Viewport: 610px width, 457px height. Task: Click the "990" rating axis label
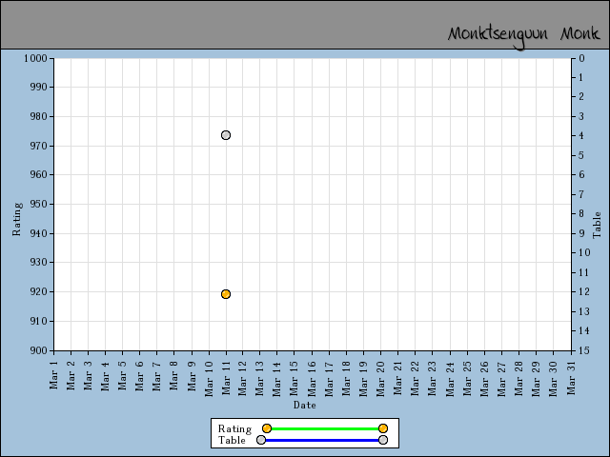[x=38, y=87]
